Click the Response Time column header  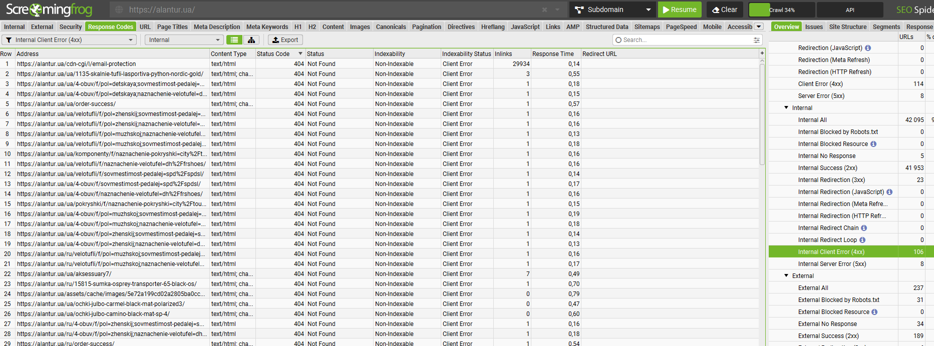555,53
